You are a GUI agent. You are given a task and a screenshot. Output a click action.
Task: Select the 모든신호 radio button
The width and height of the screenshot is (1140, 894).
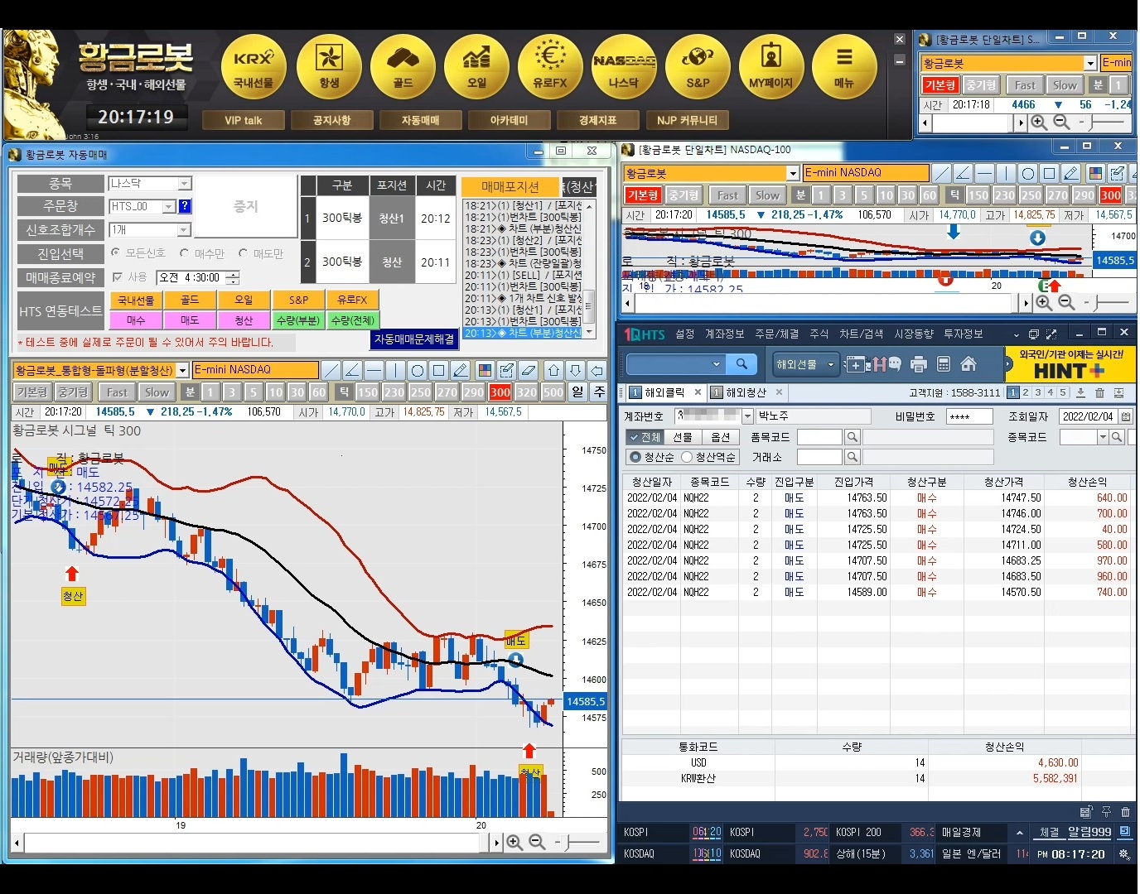click(x=116, y=253)
